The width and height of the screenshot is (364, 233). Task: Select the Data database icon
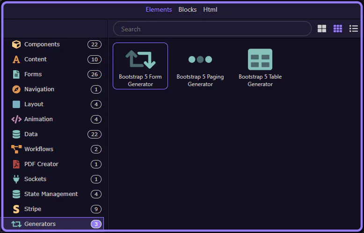16,134
